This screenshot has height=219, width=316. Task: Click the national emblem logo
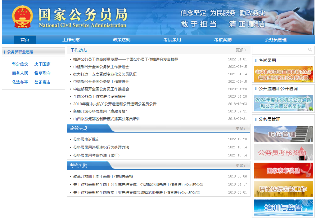[x=22, y=17]
